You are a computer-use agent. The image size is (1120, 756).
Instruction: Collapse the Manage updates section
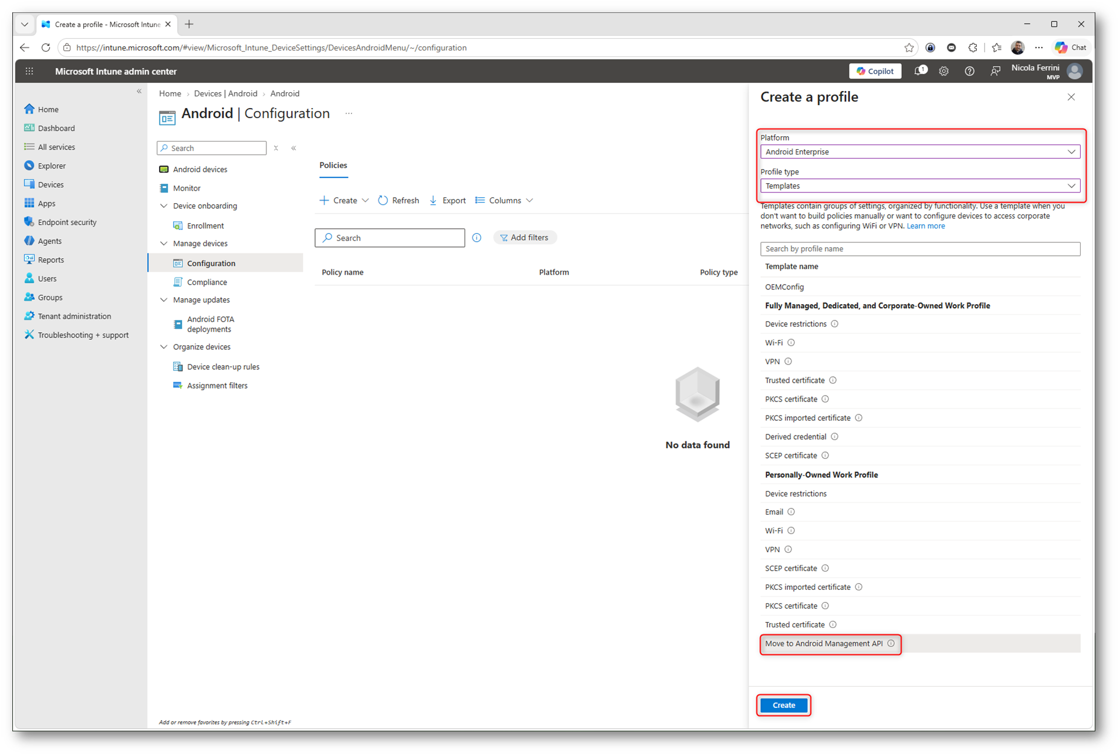164,300
